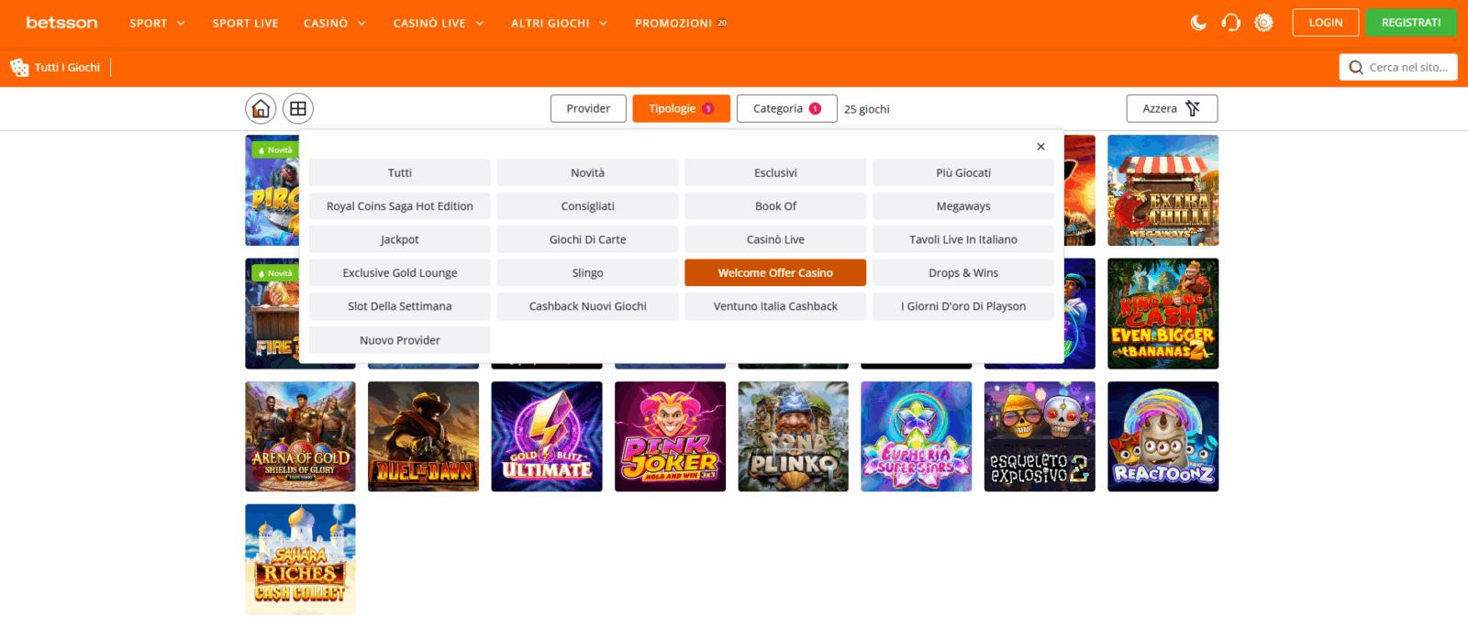Expand the Casinò dropdown menu

pos(335,23)
